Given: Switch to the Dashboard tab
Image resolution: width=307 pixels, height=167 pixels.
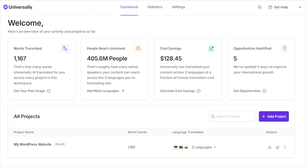Looking at the screenshot, I should [129, 7].
